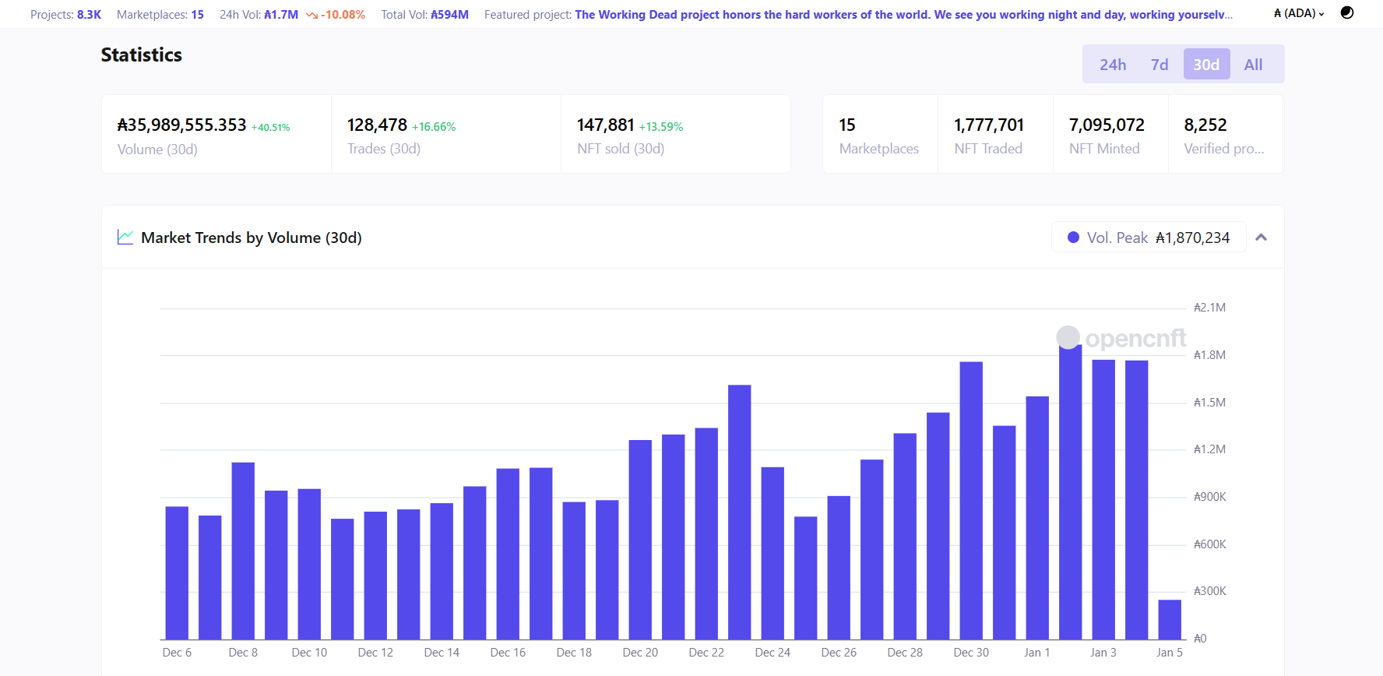Click the Jan 1 axis label
Image resolution: width=1383 pixels, height=676 pixels.
[1037, 653]
